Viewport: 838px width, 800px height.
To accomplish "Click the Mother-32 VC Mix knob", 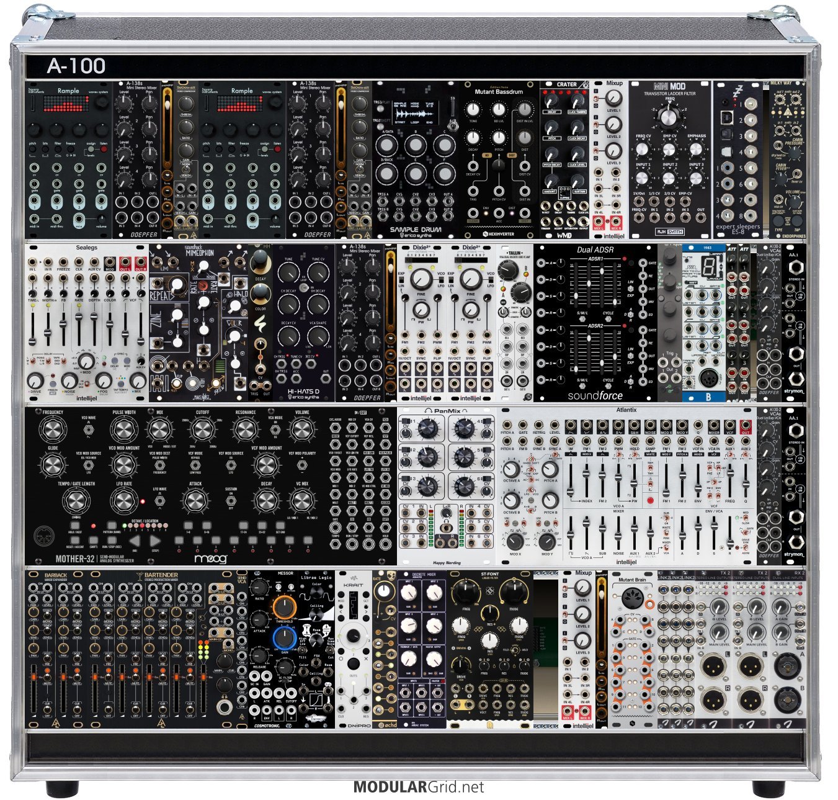I will point(302,501).
